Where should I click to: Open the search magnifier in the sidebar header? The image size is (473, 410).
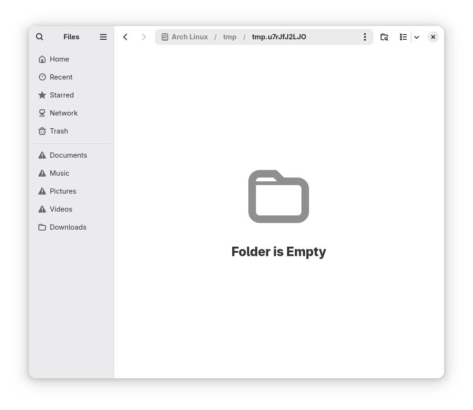pyautogui.click(x=39, y=37)
